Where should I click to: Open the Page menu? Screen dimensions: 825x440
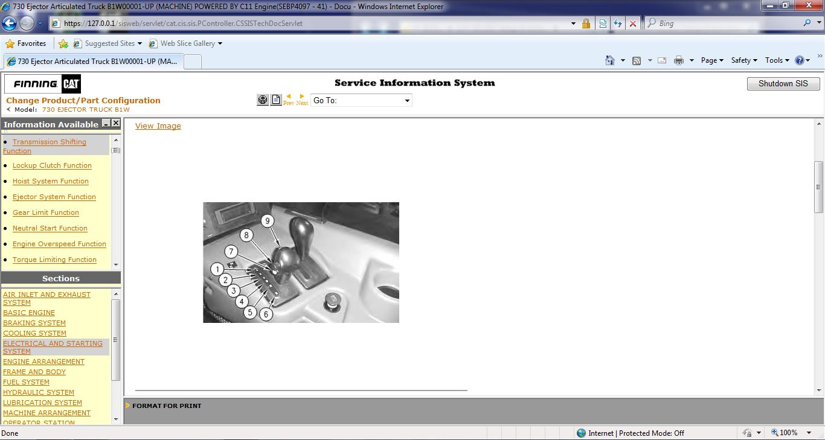point(711,60)
